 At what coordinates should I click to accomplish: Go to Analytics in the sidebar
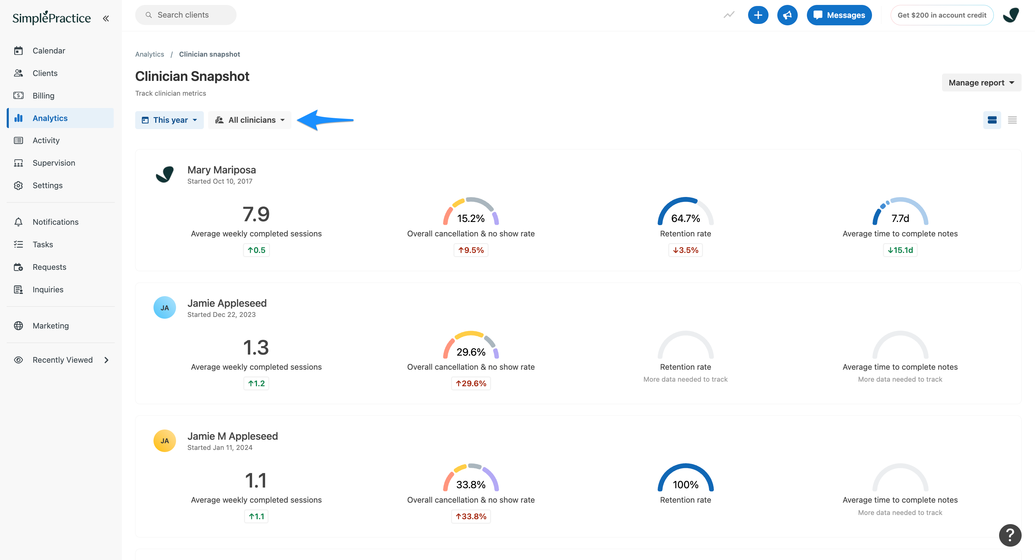60,118
